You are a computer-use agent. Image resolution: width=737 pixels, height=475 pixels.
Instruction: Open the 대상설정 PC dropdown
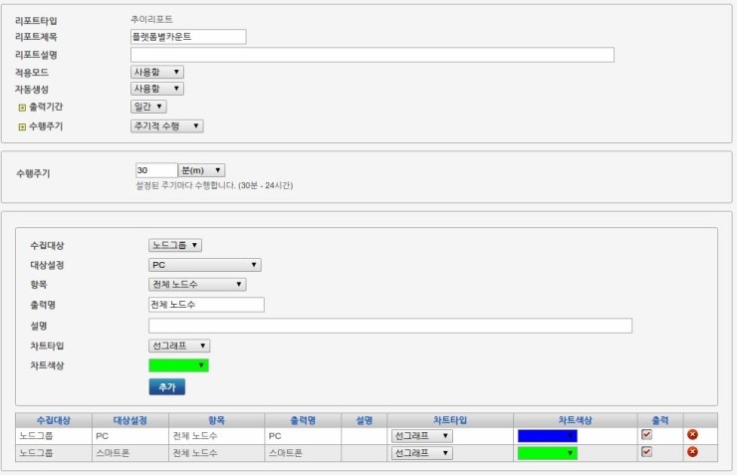204,265
